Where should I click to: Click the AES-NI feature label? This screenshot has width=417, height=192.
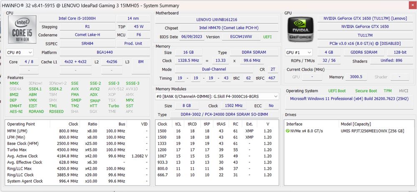tap(16, 111)
